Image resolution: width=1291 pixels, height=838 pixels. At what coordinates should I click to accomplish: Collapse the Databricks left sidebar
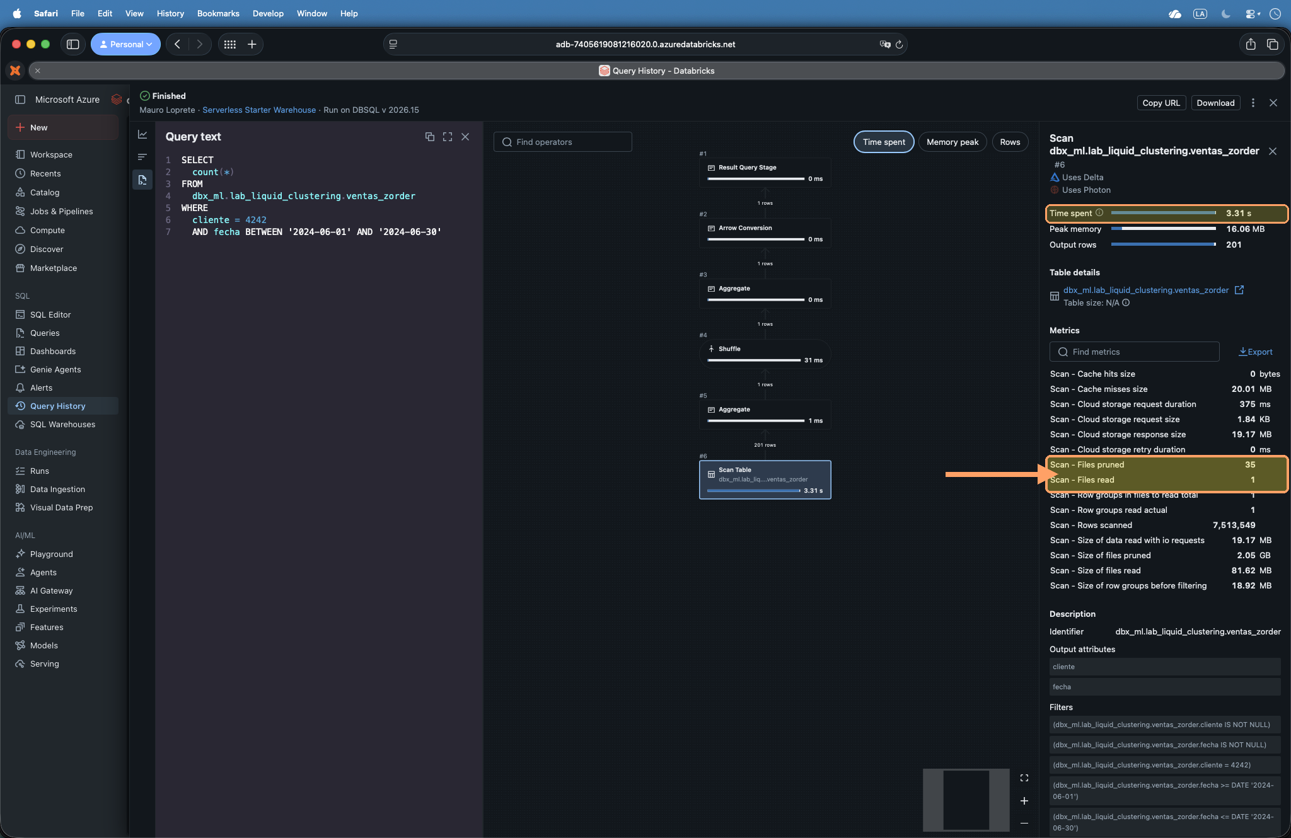click(x=20, y=100)
